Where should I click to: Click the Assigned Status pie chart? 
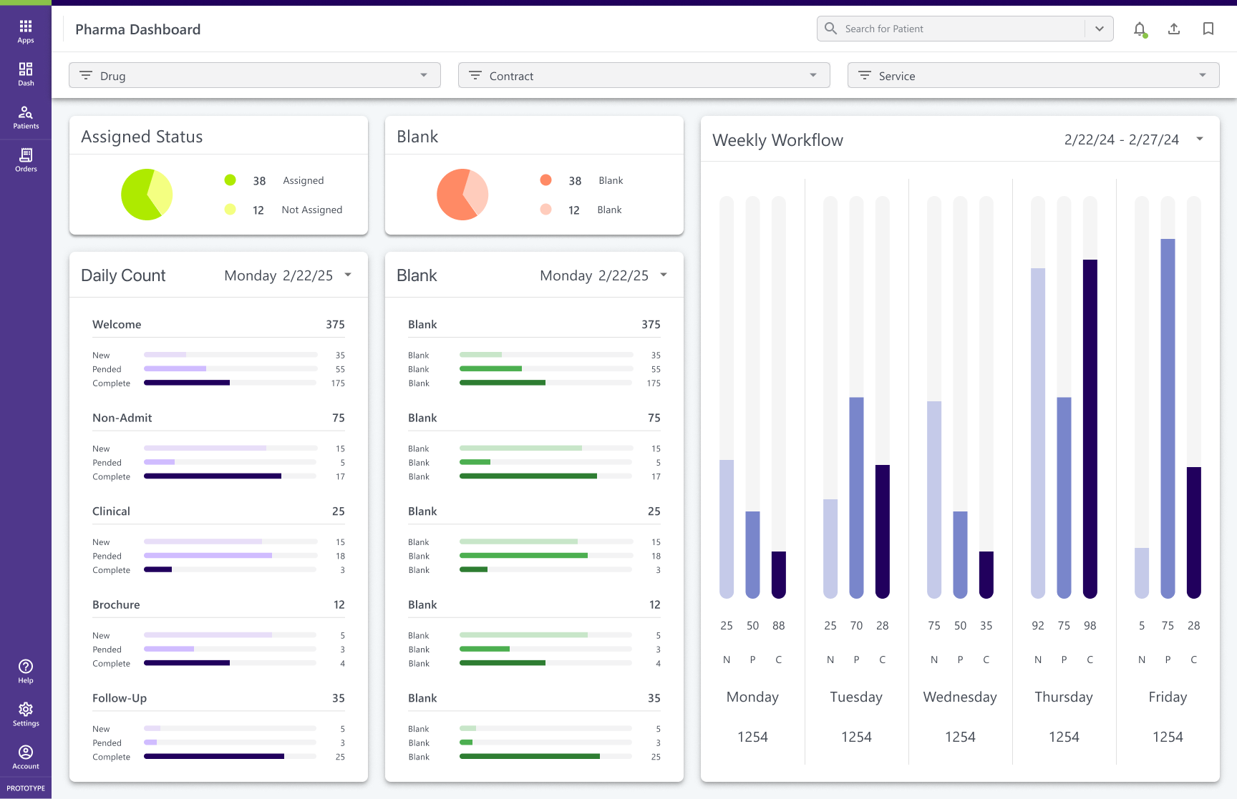(147, 195)
